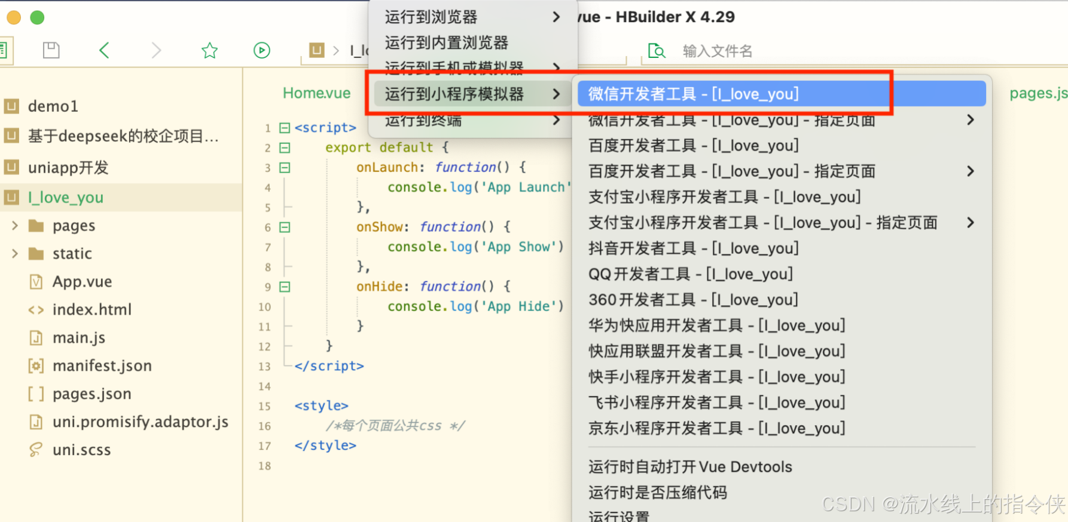Click the pages.json file icon
Image resolution: width=1068 pixels, height=522 pixels.
click(x=36, y=394)
